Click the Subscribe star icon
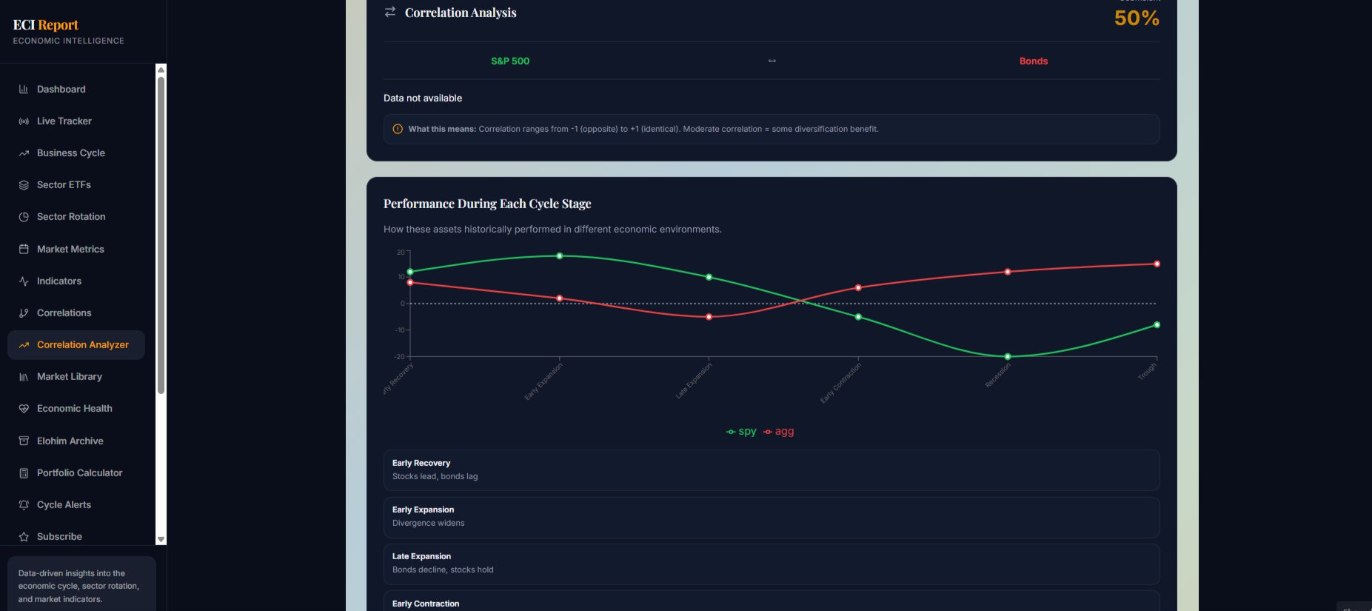 [x=24, y=537]
